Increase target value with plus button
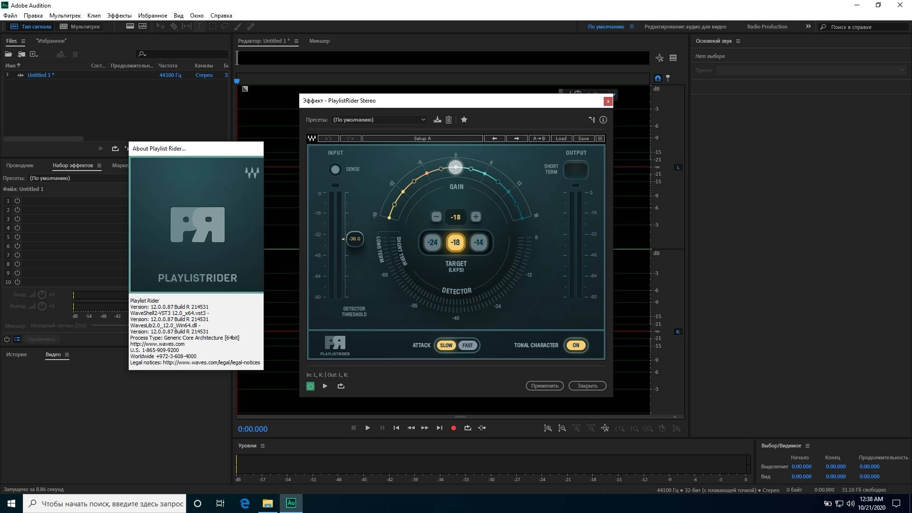Screen dimensions: 912x513 coord(475,217)
